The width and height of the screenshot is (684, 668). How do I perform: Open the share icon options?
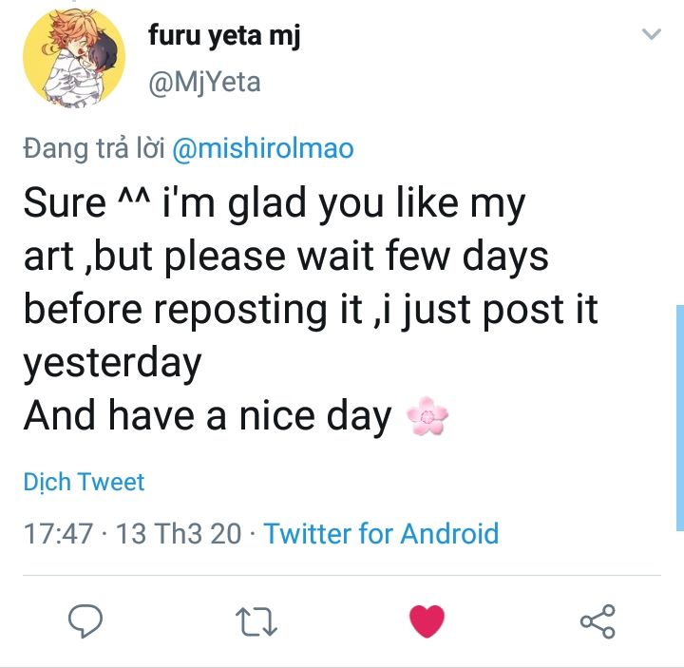[598, 621]
